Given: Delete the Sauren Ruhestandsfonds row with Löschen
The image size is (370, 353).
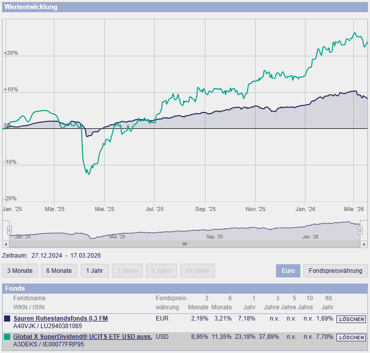Looking at the screenshot, I should [351, 319].
